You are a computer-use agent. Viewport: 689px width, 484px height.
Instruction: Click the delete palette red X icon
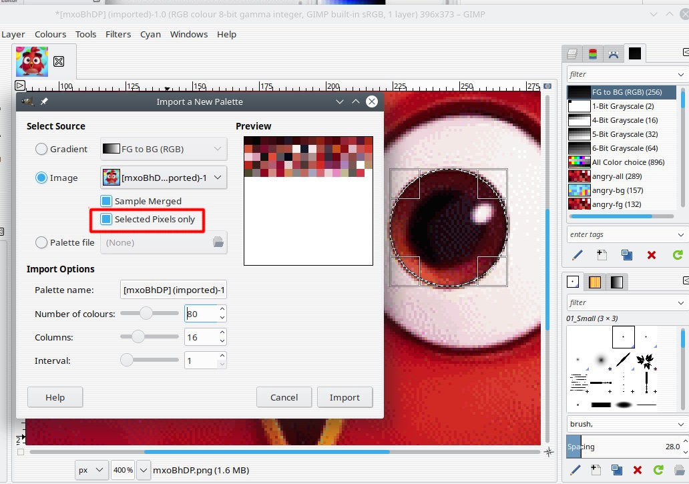point(652,255)
